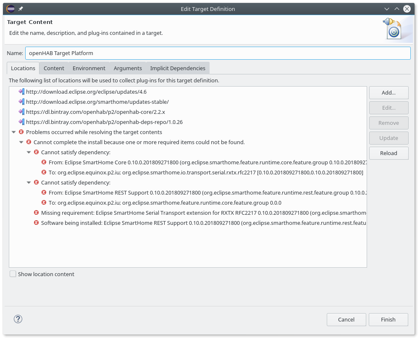Maximize the Edit Target Definition window
The height and width of the screenshot is (340, 420).
(x=397, y=9)
